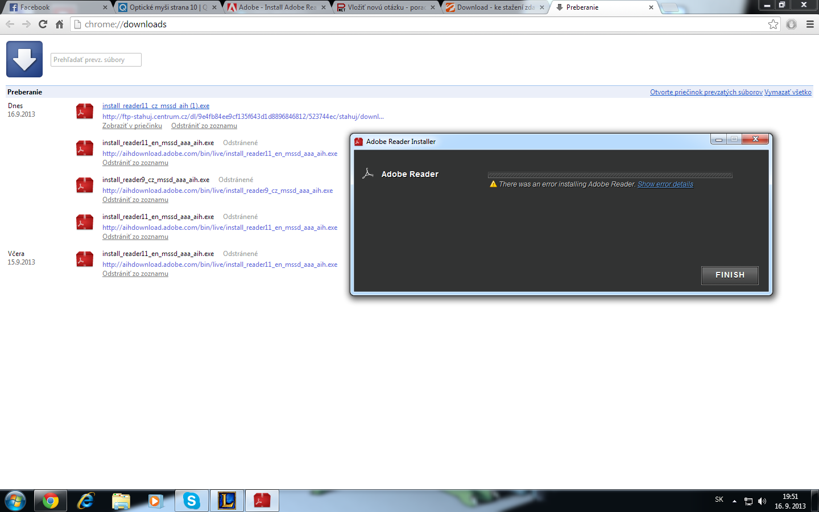The height and width of the screenshot is (512, 819).
Task: Go back using Chrome's back arrow
Action: pyautogui.click(x=10, y=24)
